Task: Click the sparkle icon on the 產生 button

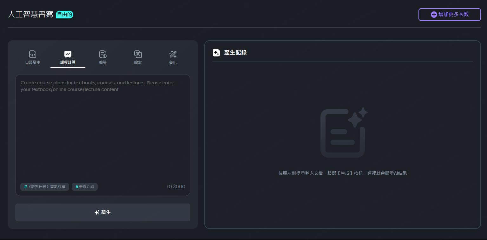Action: [97, 212]
